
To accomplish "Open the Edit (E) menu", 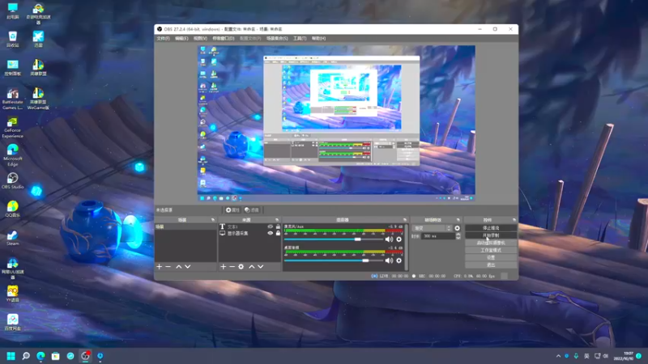I will pos(181,38).
